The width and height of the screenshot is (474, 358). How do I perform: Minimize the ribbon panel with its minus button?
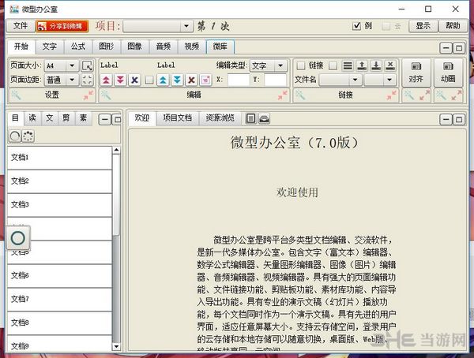446,48
